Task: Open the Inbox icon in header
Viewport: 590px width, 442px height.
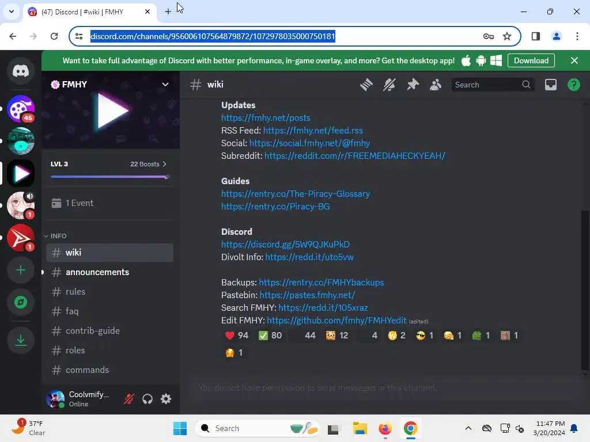Action: pos(550,85)
